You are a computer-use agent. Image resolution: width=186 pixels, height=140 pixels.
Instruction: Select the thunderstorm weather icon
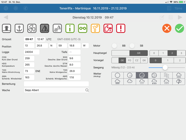(179, 82)
